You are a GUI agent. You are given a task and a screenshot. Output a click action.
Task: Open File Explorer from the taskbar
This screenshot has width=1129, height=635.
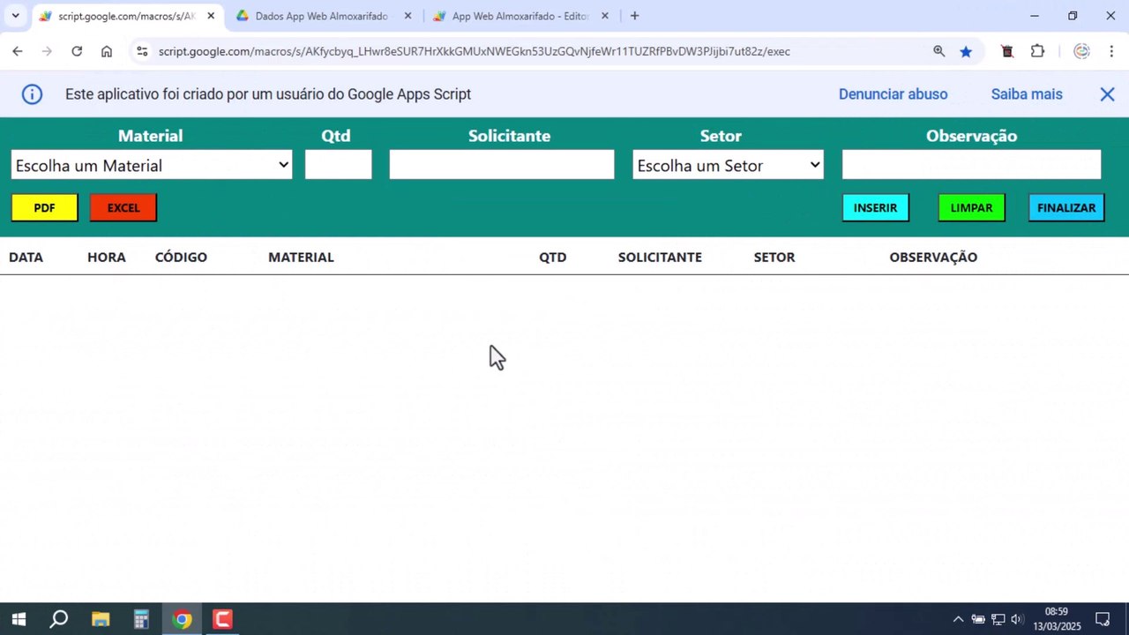100,619
